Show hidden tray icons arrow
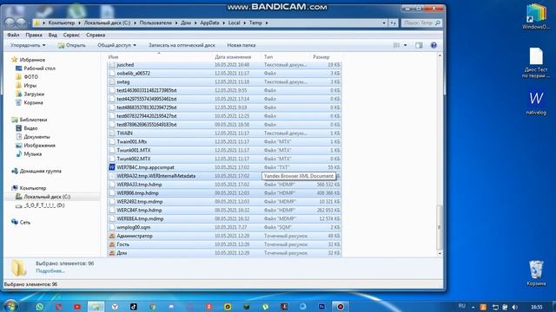556x312 pixels. point(473,307)
